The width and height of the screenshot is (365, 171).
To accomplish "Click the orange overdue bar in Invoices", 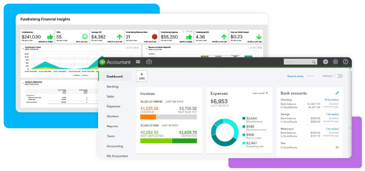I will coord(148,117).
